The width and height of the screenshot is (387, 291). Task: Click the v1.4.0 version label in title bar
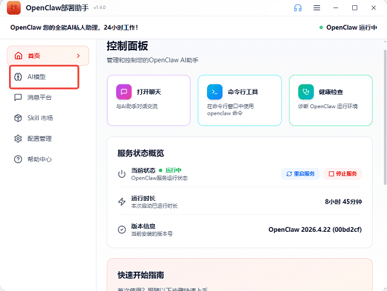(99, 8)
